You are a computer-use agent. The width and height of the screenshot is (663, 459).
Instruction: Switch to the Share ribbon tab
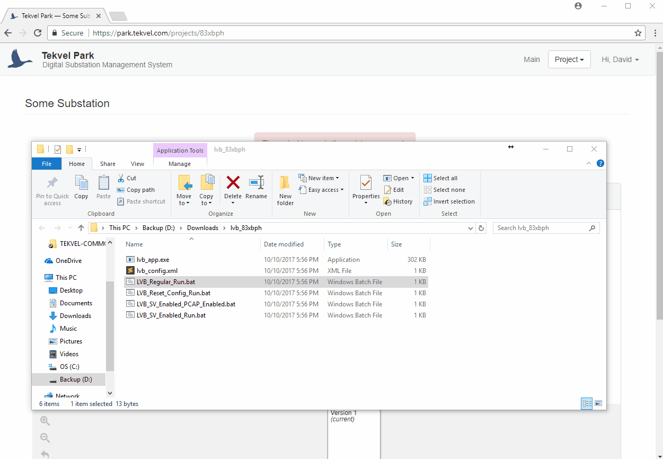[108, 164]
